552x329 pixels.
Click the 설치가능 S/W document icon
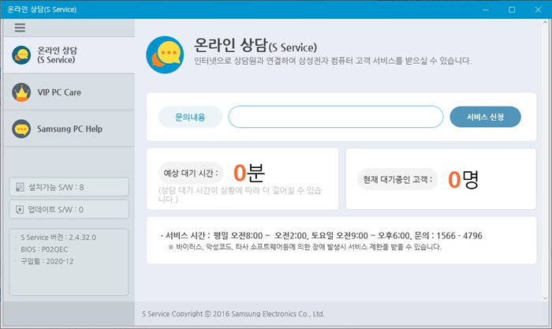20,187
